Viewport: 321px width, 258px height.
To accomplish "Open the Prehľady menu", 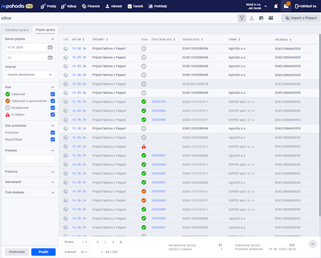I will tap(158, 6).
